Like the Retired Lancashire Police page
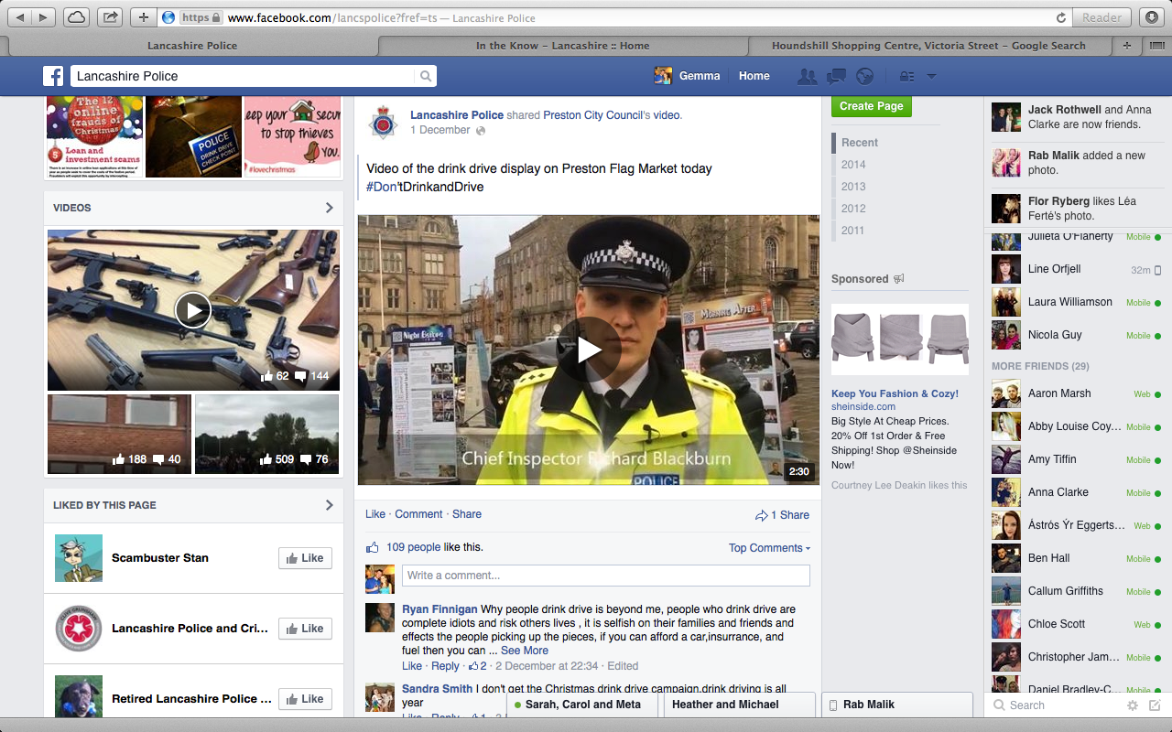Image resolution: width=1172 pixels, height=732 pixels. coord(305,699)
